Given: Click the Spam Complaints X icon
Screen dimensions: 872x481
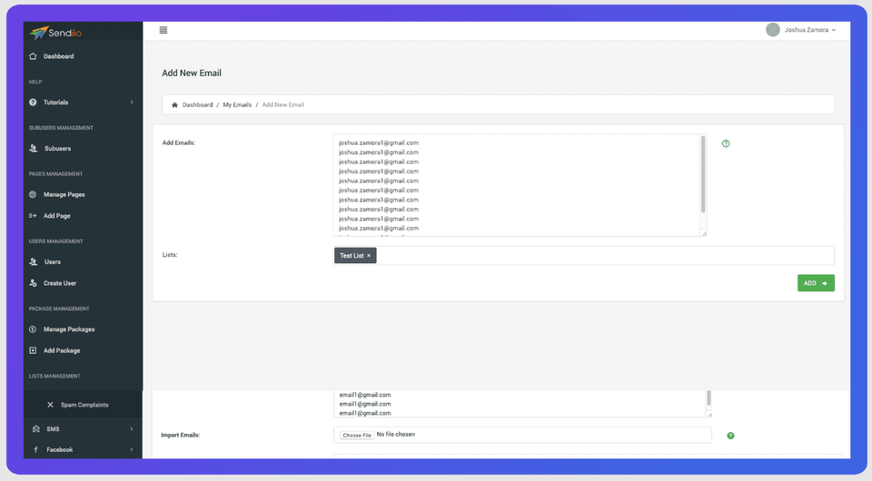Looking at the screenshot, I should point(50,405).
